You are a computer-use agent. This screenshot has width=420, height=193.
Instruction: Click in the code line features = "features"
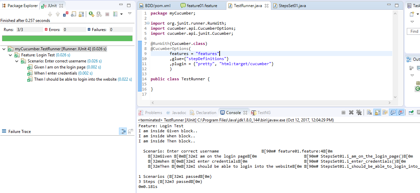click(x=195, y=54)
